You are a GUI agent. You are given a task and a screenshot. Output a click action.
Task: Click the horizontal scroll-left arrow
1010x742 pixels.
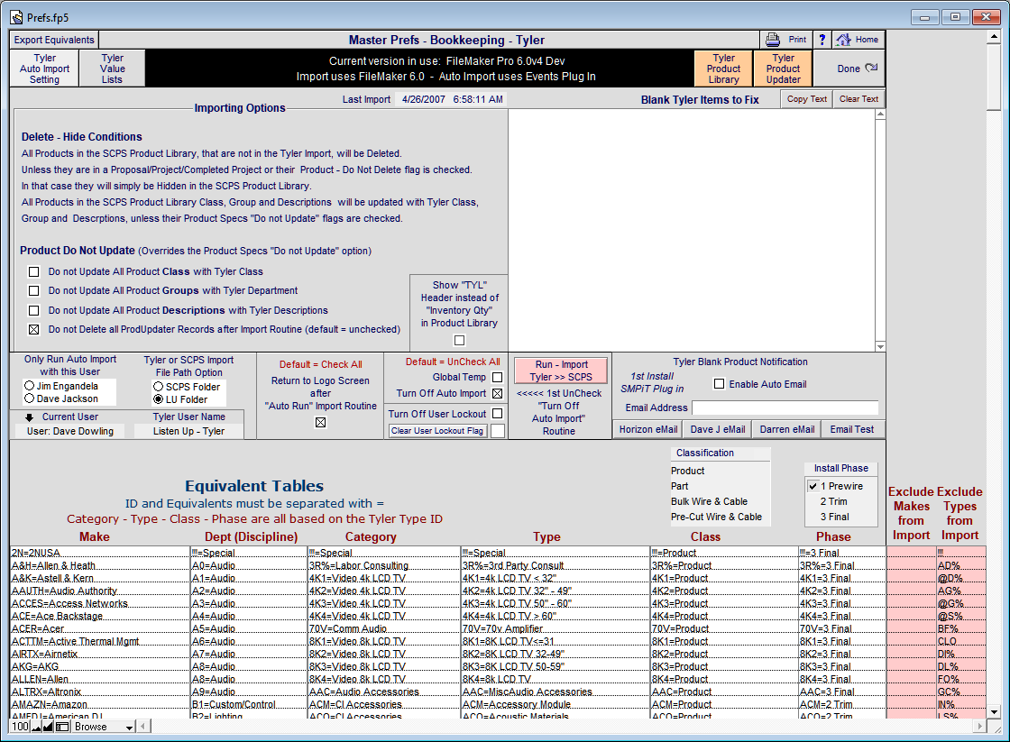click(x=143, y=727)
